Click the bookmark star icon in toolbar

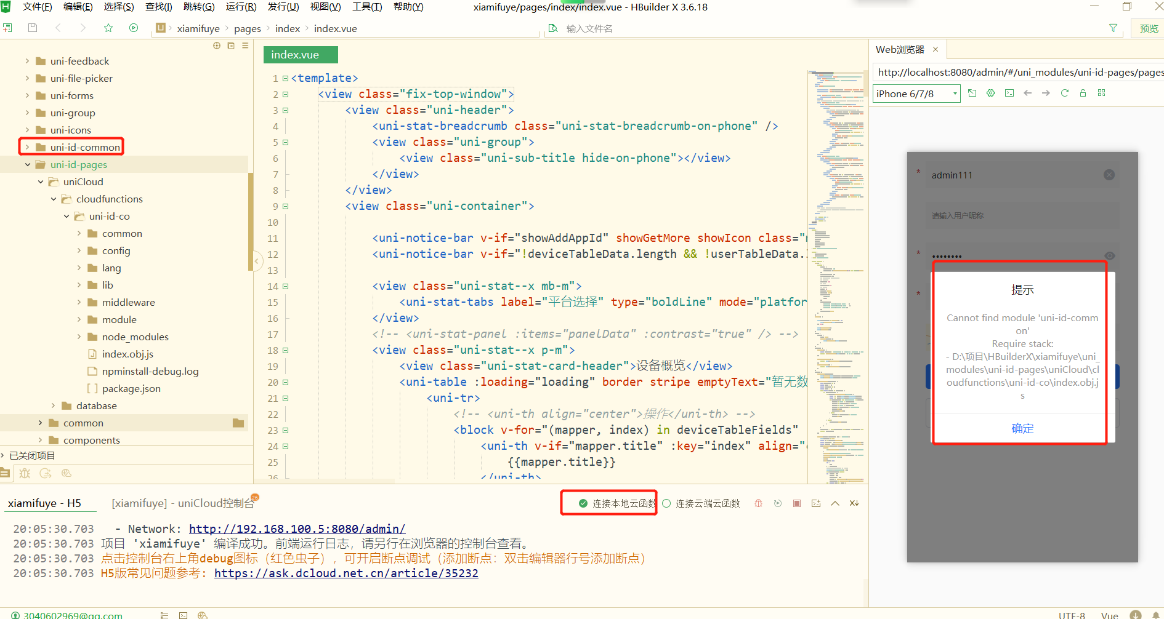(x=108, y=28)
